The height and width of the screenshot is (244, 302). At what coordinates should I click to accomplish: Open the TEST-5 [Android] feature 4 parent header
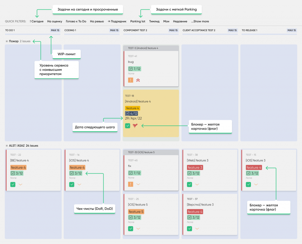pos(143,48)
